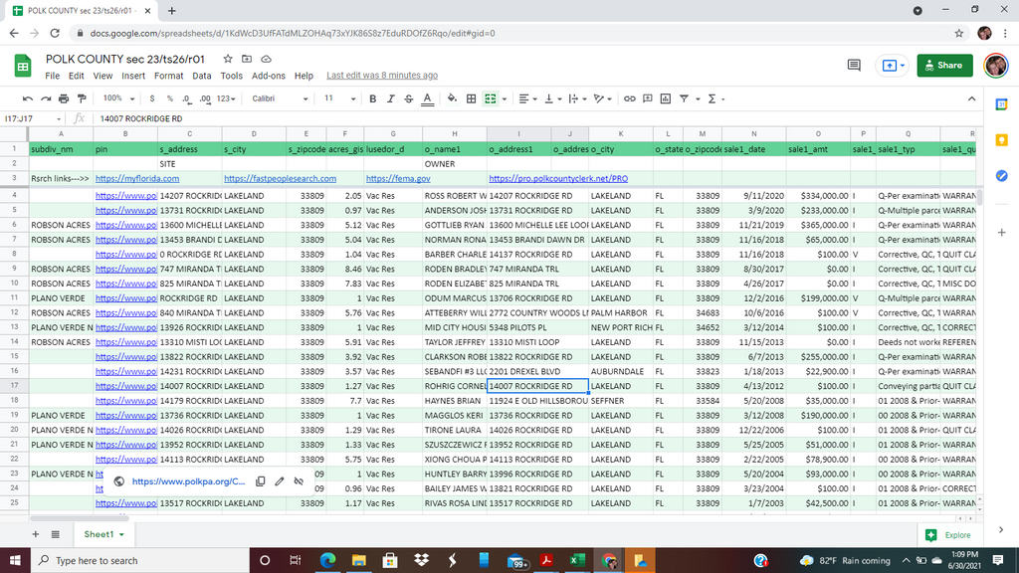Open vertical align dropdown
This screenshot has height=573, width=1019.
[552, 98]
